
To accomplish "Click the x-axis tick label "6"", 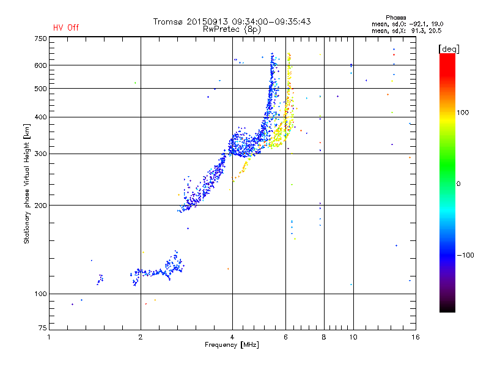I will click(x=285, y=337).
